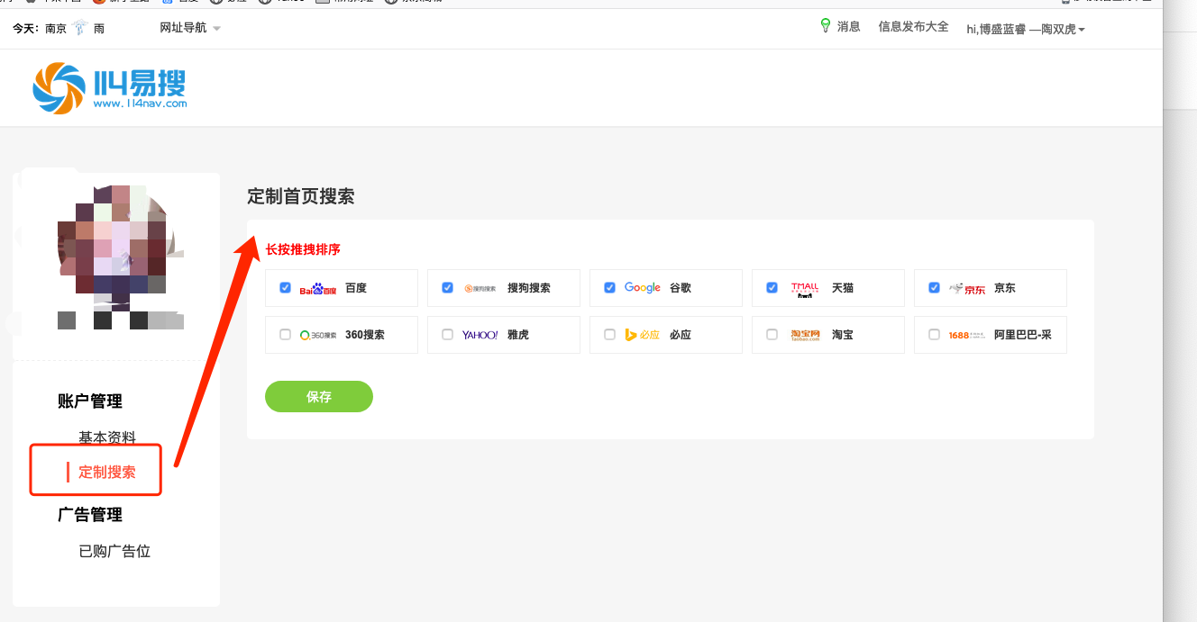1197x622 pixels.
Task: Click the Bing logo beside 必应
Action: click(x=643, y=335)
